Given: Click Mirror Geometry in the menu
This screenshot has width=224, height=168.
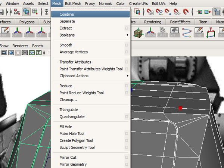Looking at the screenshot, I should (73, 164).
